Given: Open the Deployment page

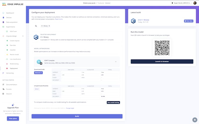Looking at the screenshot, I should [14, 68].
